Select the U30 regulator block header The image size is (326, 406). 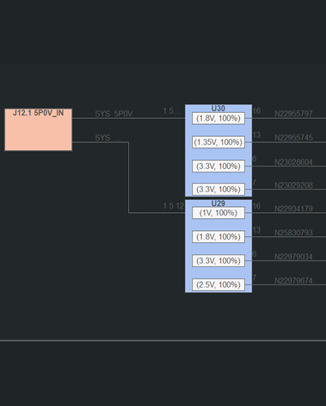[x=218, y=109]
